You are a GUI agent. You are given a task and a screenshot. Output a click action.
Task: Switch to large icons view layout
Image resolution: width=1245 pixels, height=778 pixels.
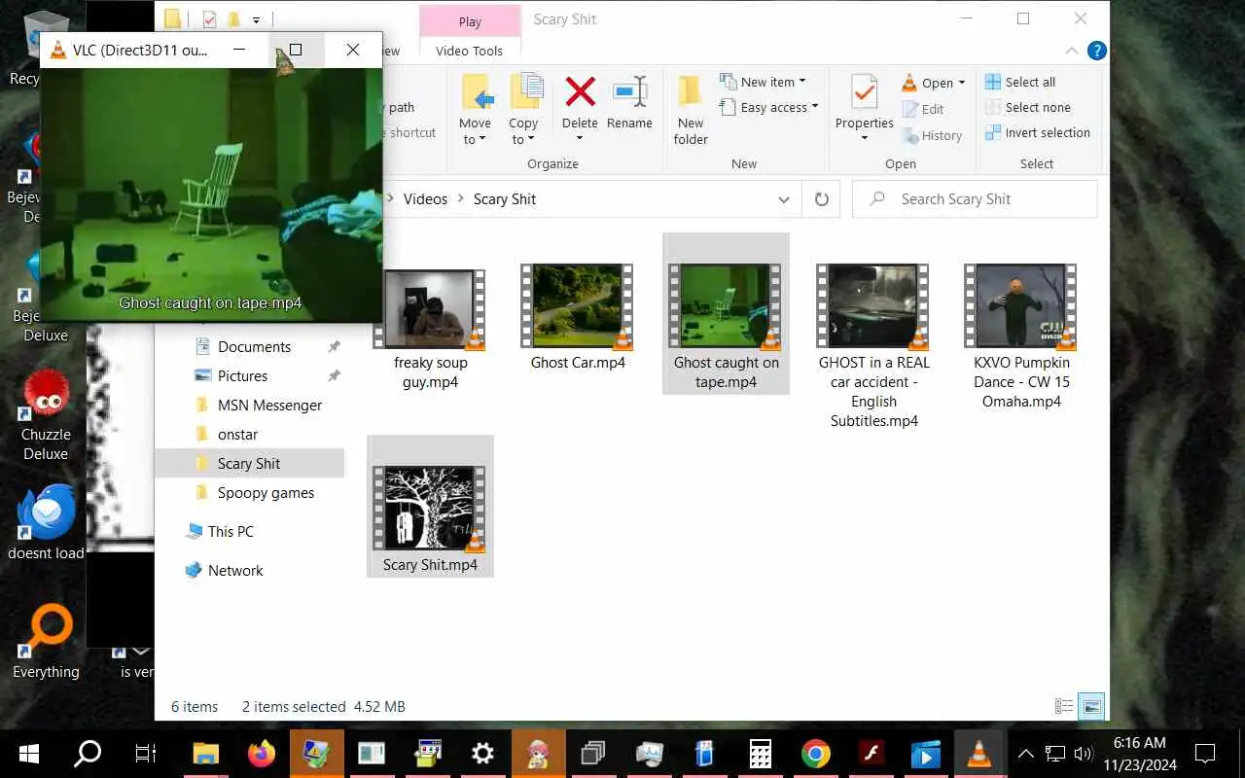(1092, 707)
